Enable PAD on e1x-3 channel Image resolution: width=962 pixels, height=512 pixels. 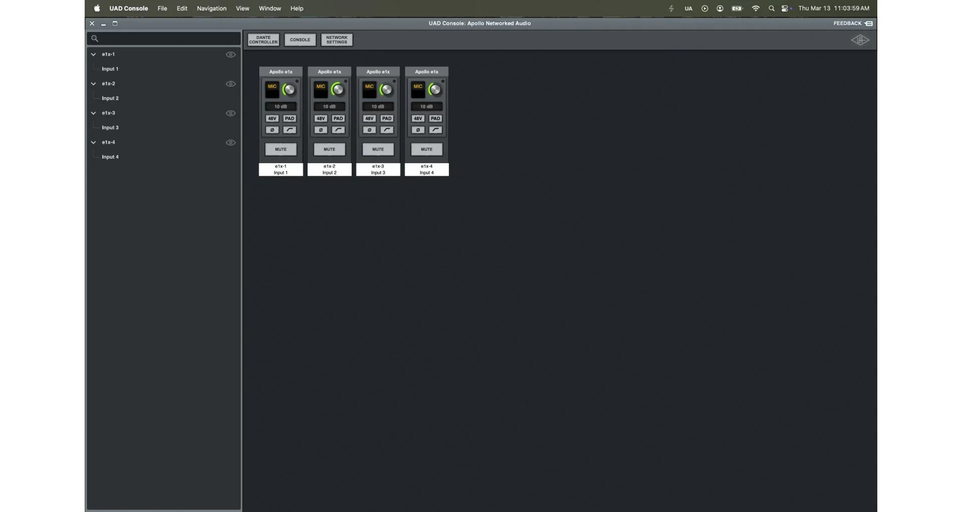[x=387, y=119]
